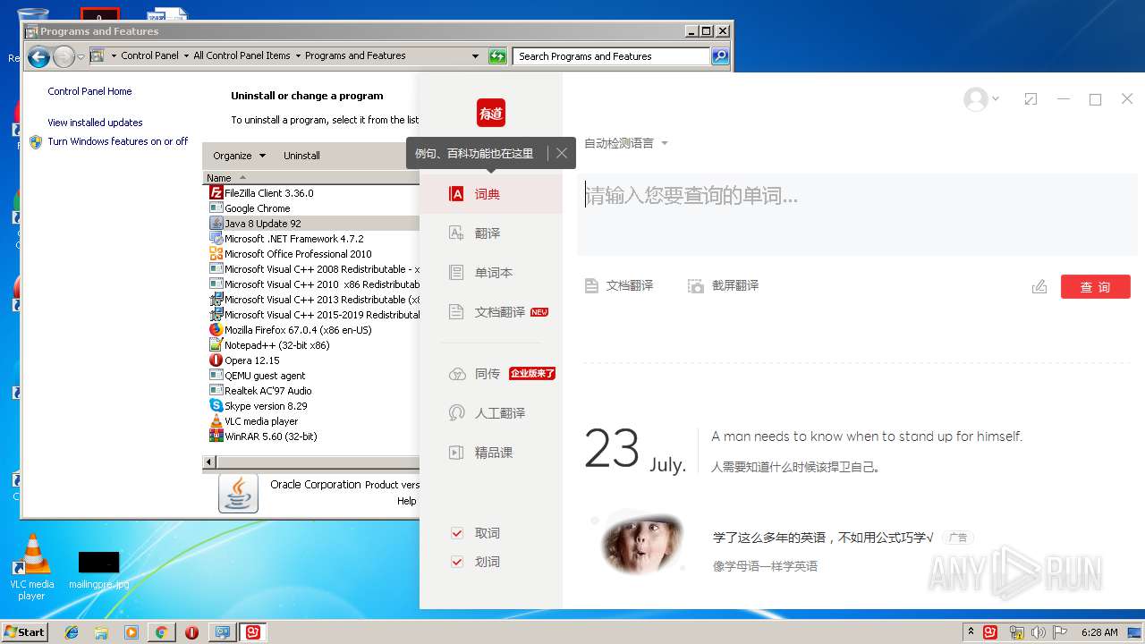The height and width of the screenshot is (644, 1145).
Task: Click the mini-window mode icon
Action: [x=1030, y=99]
